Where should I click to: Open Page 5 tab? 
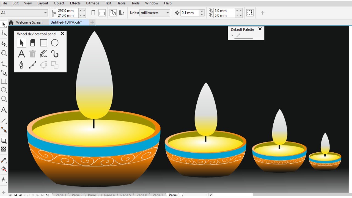(x=125, y=195)
